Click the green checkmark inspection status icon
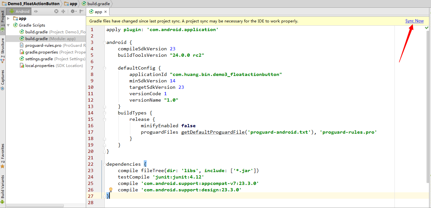 click(427, 28)
